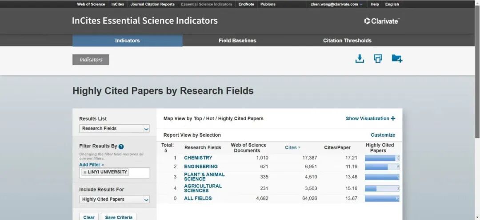Screen dimensions: 480x220
Task: Click the 13.67 cites per paper value
Action: pyautogui.click(x=352, y=199)
